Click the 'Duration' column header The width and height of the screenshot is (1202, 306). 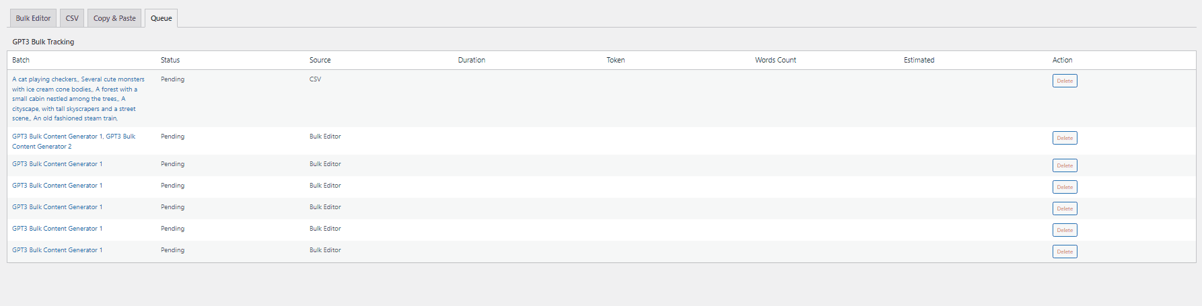click(471, 60)
